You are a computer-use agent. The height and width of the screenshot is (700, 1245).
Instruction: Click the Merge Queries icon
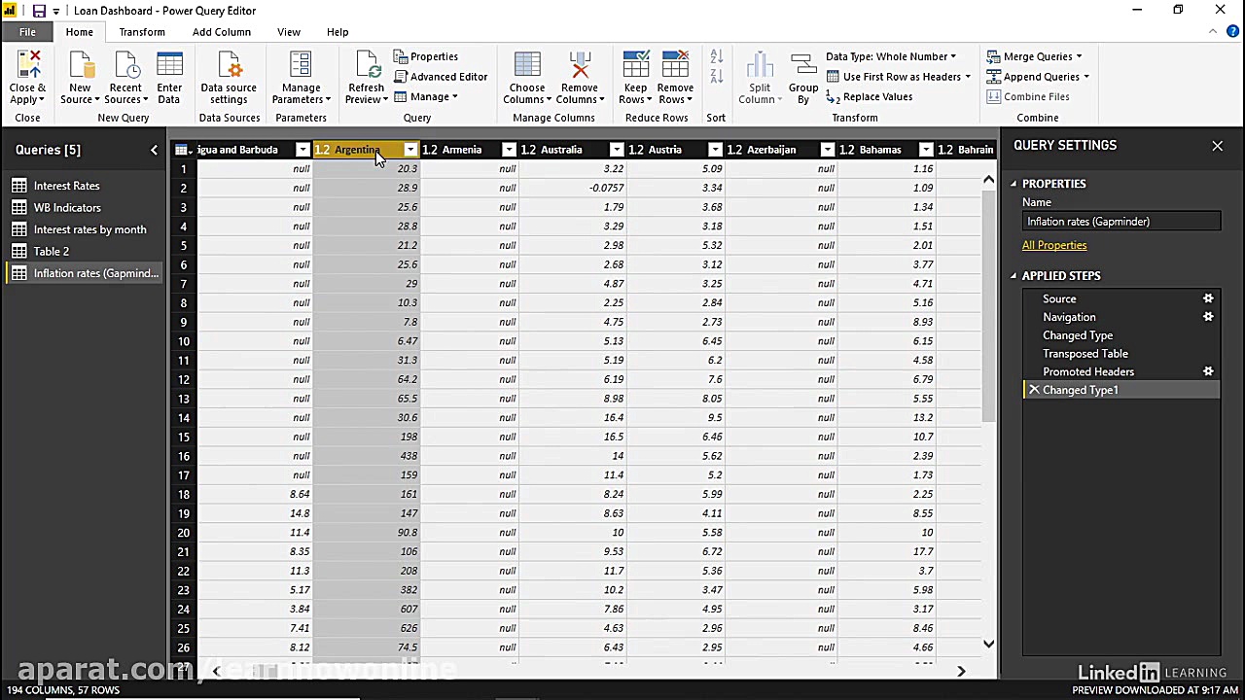993,56
